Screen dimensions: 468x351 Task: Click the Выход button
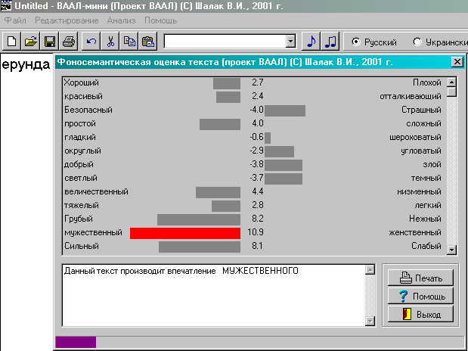click(x=420, y=314)
